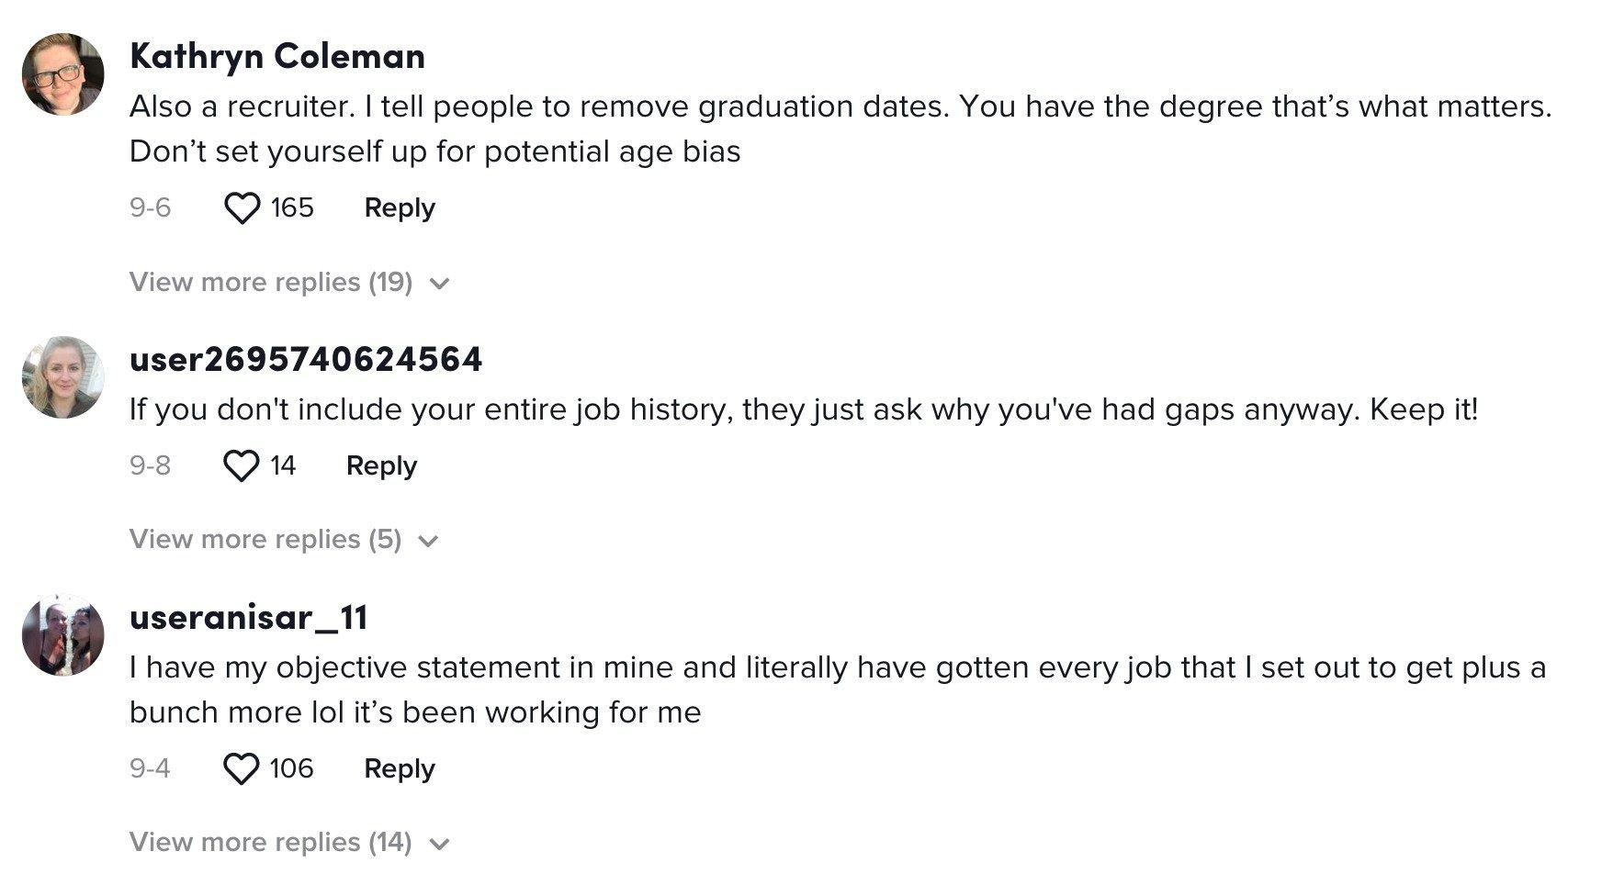Click the 165 likes count
The image size is (1613, 885).
point(292,208)
